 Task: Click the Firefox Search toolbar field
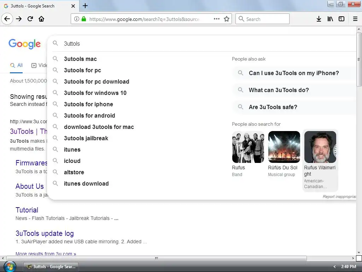[263, 19]
